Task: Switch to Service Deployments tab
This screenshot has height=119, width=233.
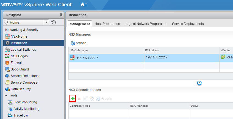Action: click(x=188, y=24)
